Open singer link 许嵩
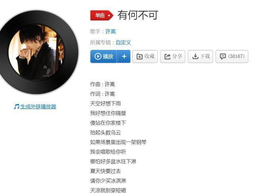This screenshot has height=195, width=254. [111, 31]
